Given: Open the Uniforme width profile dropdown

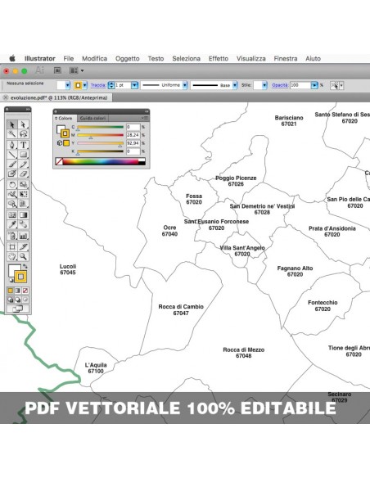Looking at the screenshot, I should tap(185, 85).
